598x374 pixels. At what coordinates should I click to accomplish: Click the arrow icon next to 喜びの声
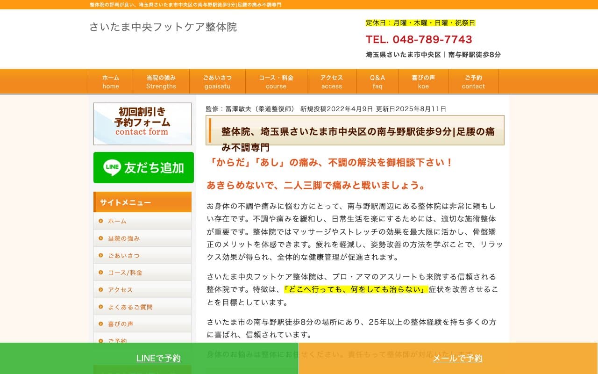pos(102,324)
